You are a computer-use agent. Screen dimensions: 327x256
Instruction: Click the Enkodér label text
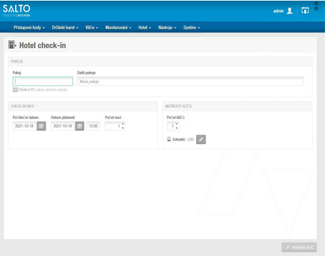pyautogui.click(x=179, y=139)
